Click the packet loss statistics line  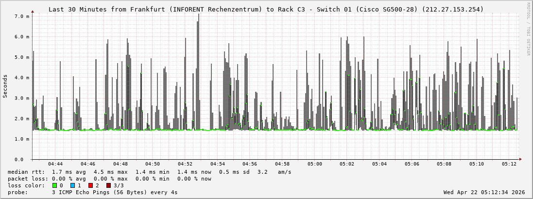[109, 179]
